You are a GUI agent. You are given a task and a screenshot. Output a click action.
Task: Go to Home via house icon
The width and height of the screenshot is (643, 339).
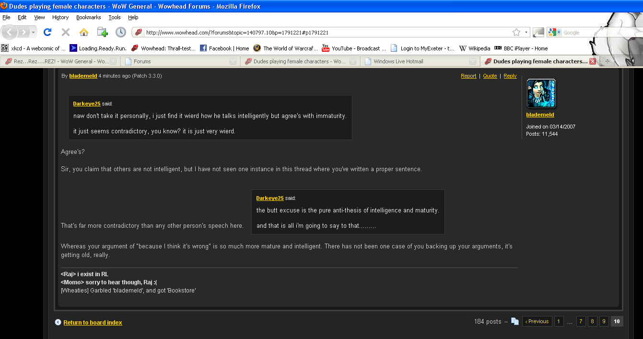pos(84,32)
